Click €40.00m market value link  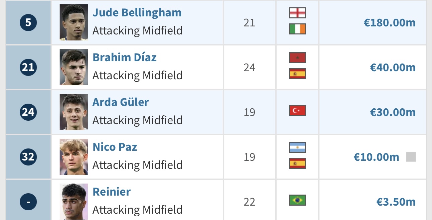tap(393, 68)
